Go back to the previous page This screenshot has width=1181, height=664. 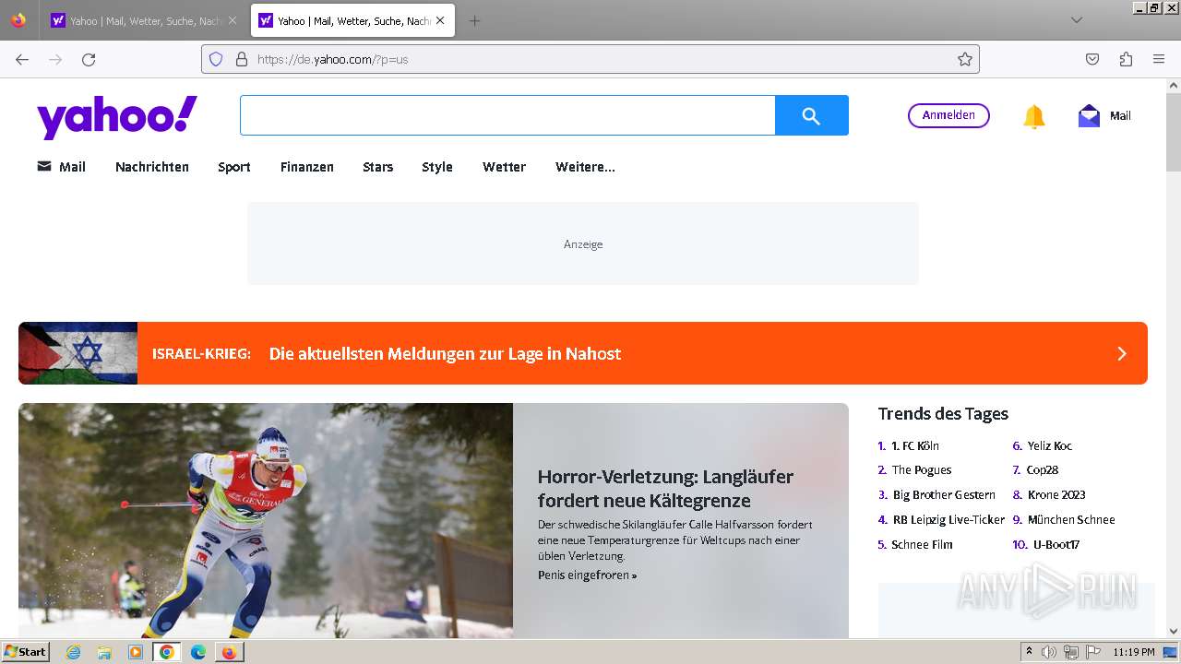click(22, 59)
